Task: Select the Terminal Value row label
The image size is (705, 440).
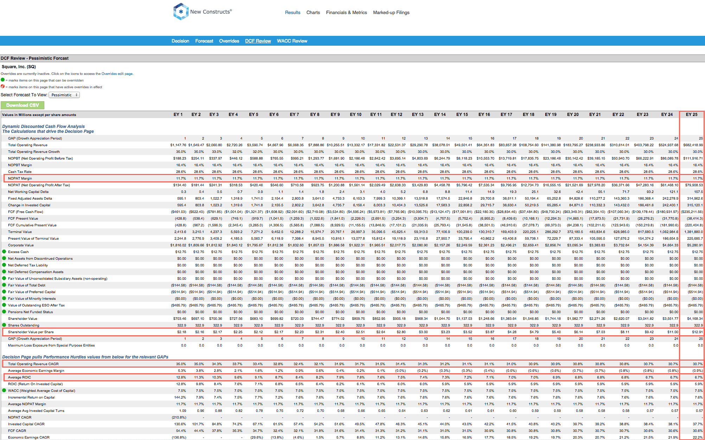Action: 20,232
